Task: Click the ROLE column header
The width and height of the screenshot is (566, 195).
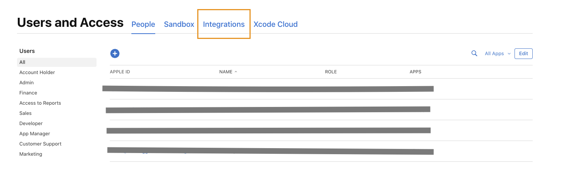Action: point(331,72)
